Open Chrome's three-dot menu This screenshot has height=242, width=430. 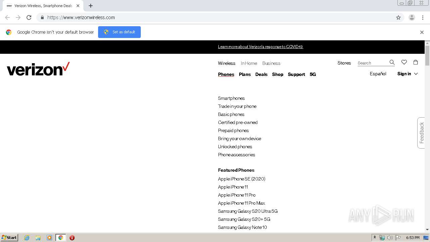click(423, 17)
